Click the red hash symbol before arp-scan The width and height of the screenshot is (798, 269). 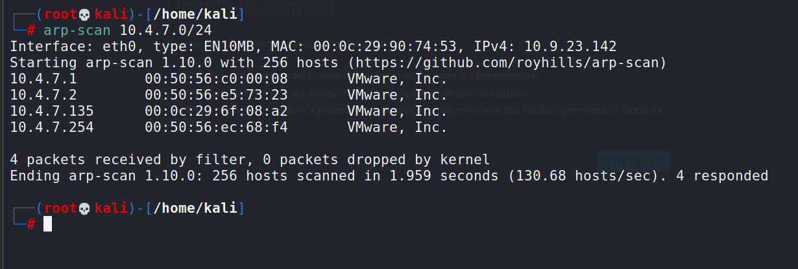click(30, 30)
